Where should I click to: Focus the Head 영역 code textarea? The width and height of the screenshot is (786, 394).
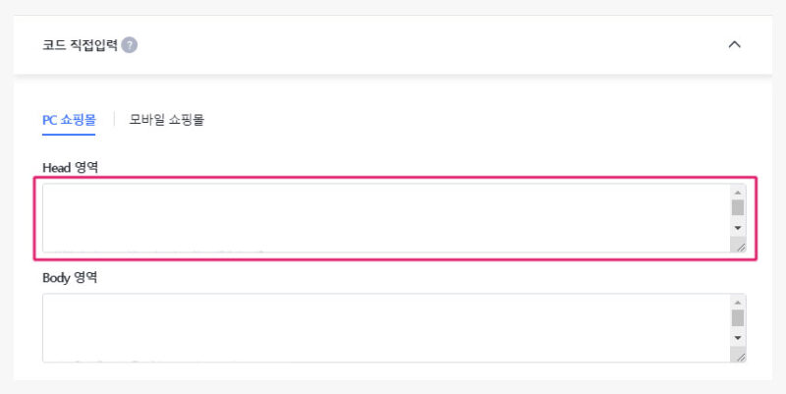383,217
